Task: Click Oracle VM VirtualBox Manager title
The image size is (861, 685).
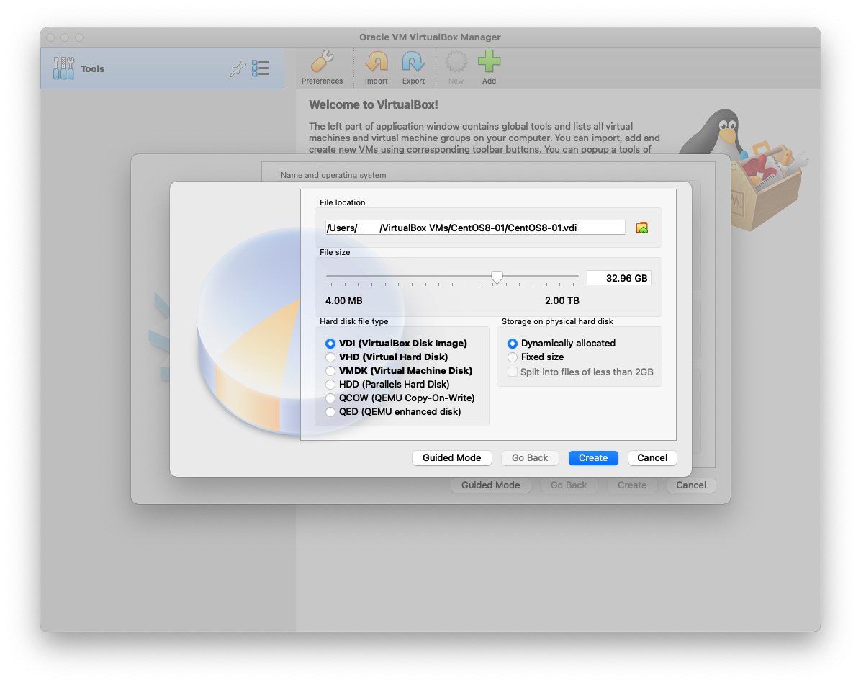Action: tap(430, 37)
